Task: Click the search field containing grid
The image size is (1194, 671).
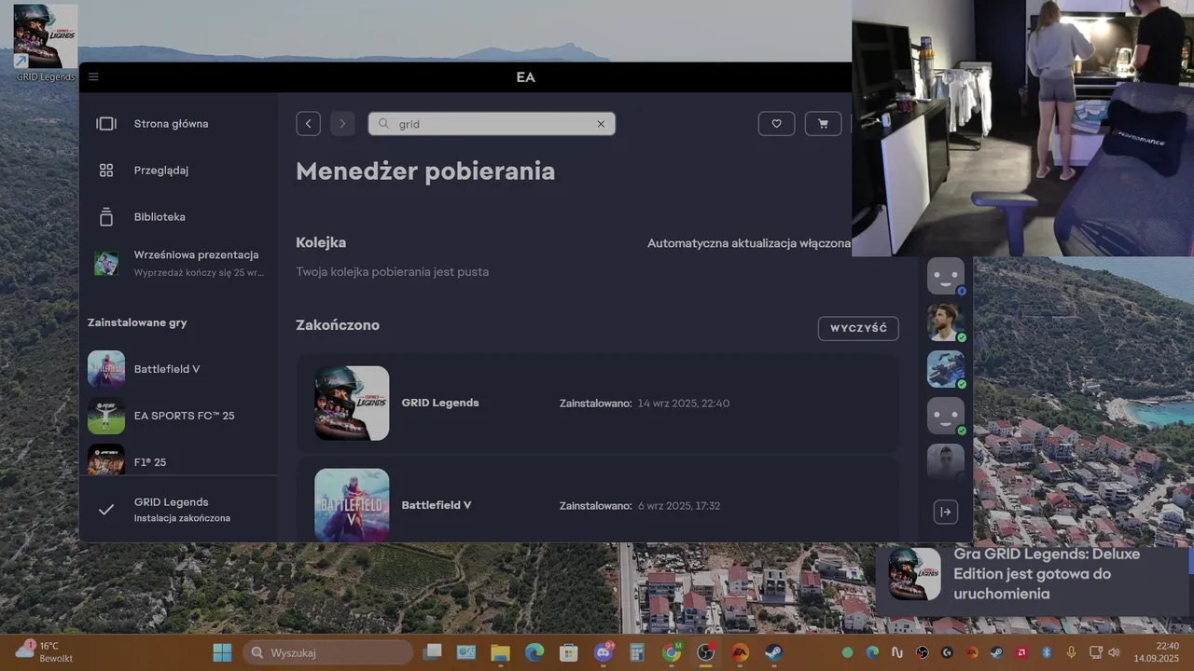Action: [492, 123]
